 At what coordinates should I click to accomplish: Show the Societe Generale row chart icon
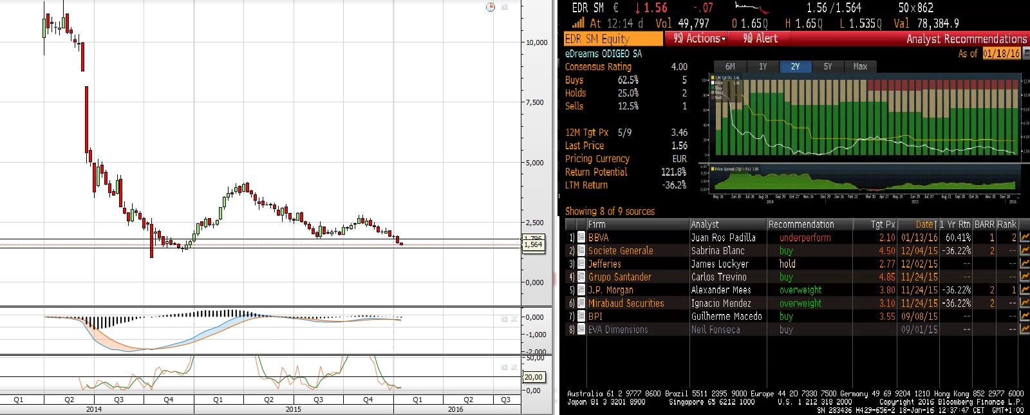coord(1025,250)
